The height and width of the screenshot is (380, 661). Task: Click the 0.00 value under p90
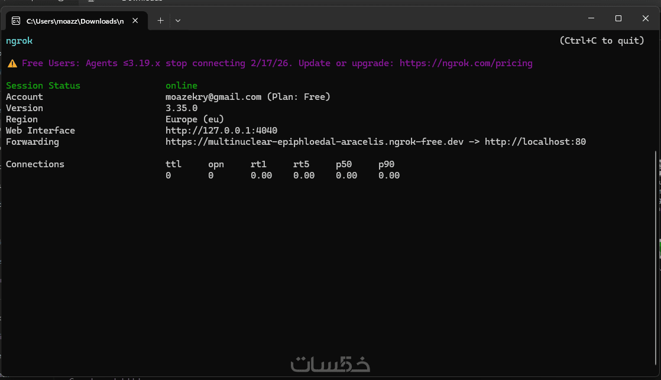[388, 176]
